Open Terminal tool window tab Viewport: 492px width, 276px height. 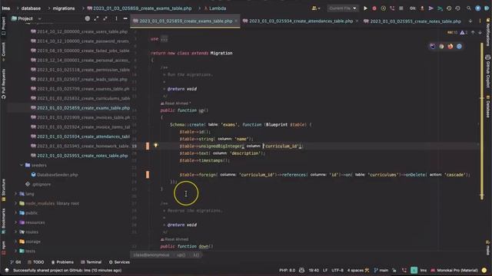[x=91, y=262]
